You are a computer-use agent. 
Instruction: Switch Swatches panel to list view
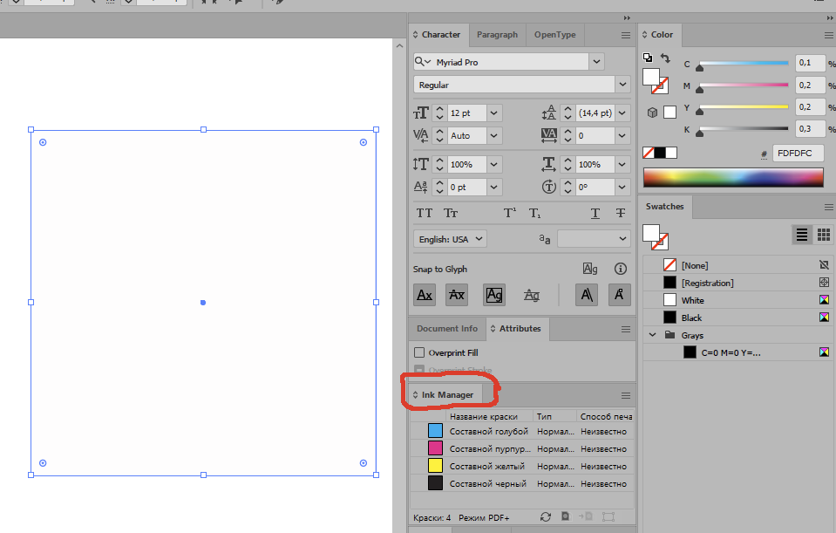802,235
